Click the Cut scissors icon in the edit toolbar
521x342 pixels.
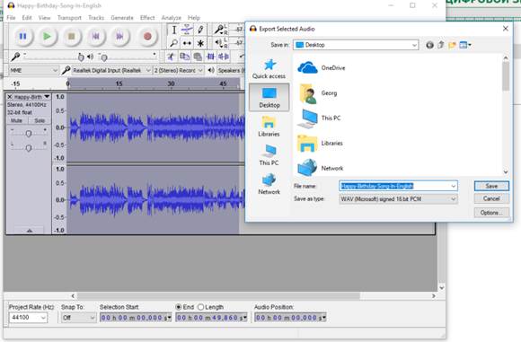click(x=171, y=57)
